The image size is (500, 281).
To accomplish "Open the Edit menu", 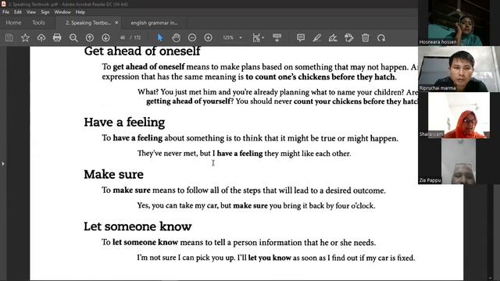I will (x=18, y=12).
